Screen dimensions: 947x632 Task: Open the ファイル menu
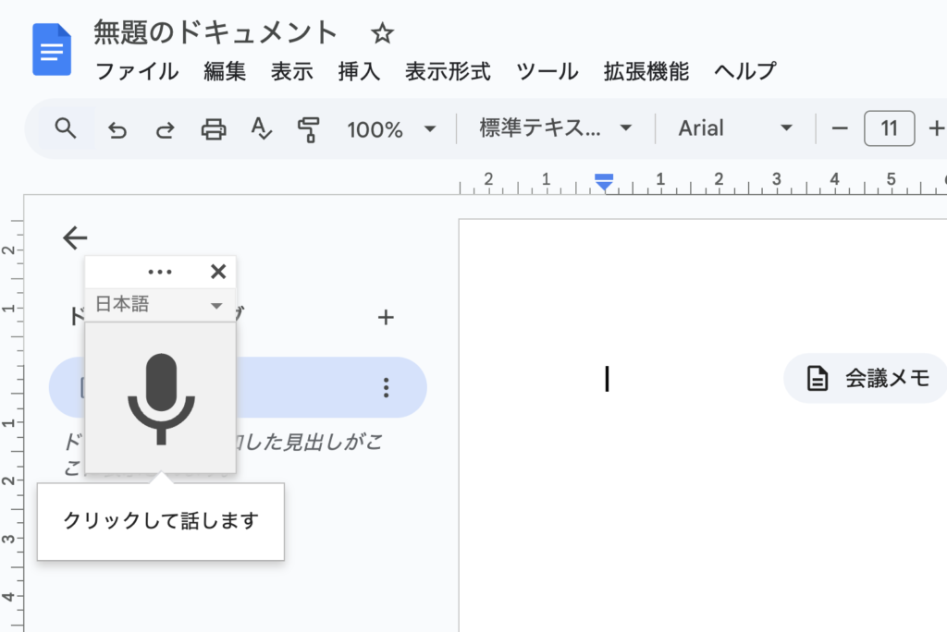point(137,71)
